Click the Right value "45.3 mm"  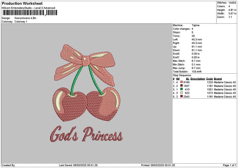197,43
